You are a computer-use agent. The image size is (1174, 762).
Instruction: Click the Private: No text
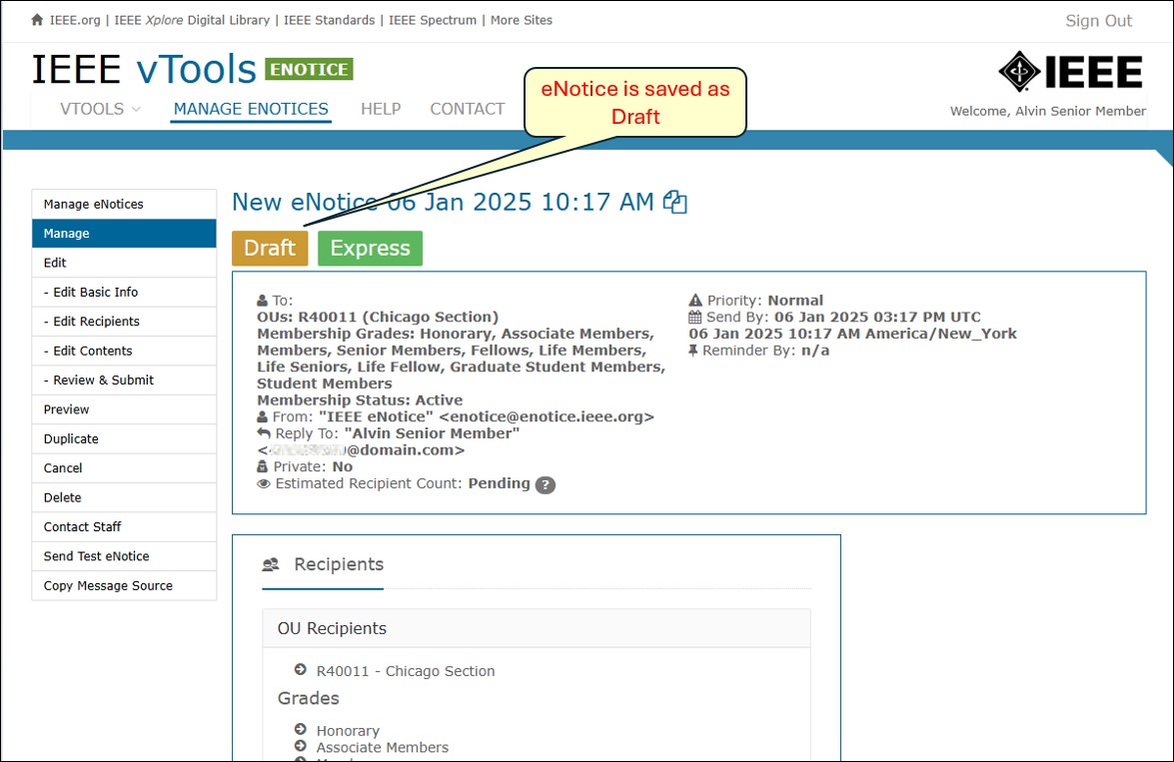pos(313,467)
